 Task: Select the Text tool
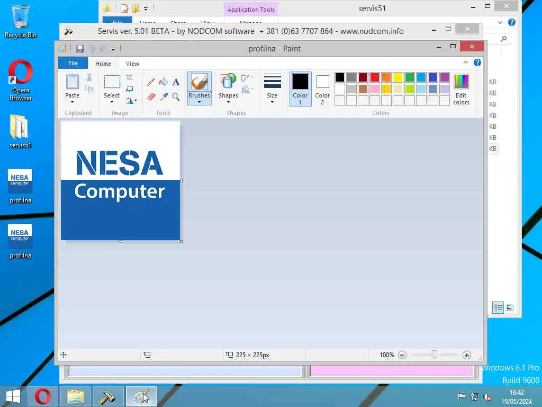176,82
